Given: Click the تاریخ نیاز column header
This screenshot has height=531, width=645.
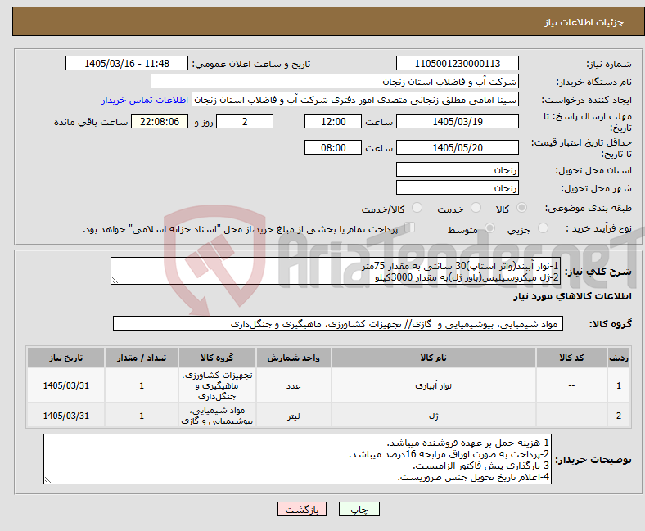Looking at the screenshot, I should (x=65, y=358).
